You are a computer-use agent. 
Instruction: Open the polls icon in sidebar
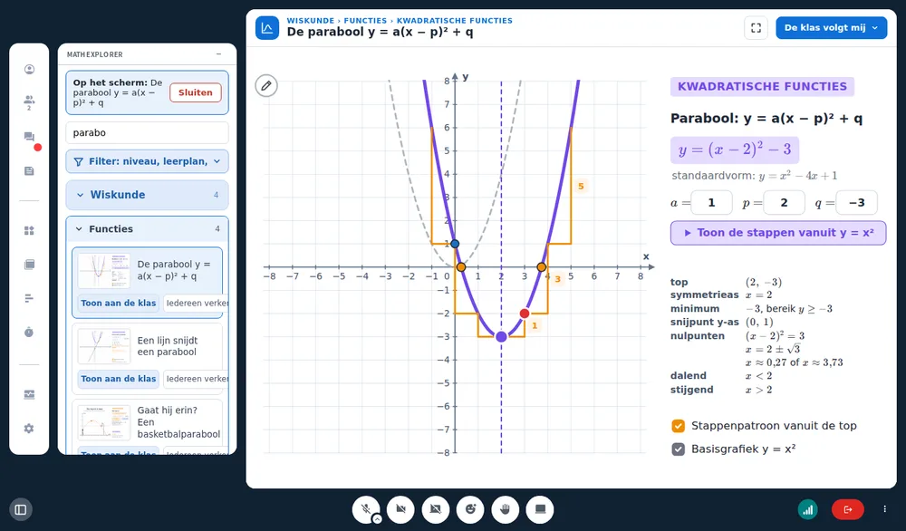click(x=29, y=298)
